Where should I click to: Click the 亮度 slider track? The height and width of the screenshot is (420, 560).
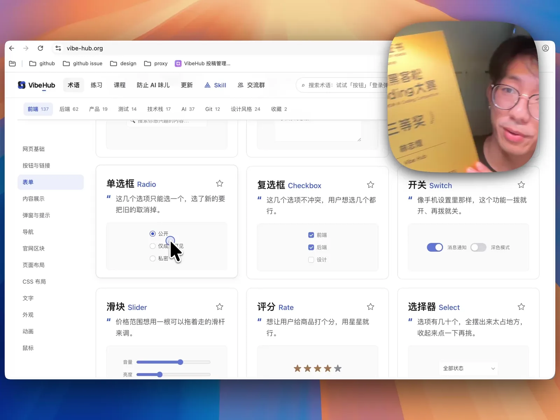173,374
